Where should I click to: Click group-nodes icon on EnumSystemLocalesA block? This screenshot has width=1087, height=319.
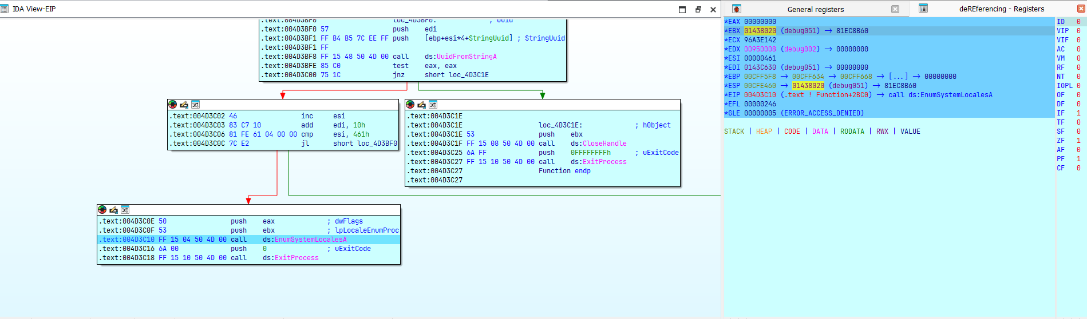point(125,210)
